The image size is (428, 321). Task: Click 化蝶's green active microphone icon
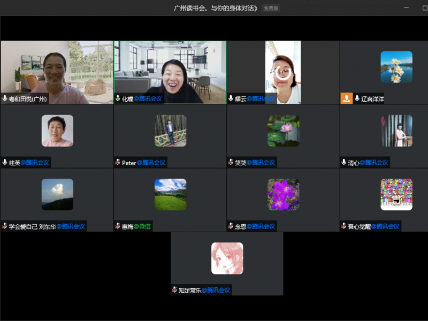[118, 98]
